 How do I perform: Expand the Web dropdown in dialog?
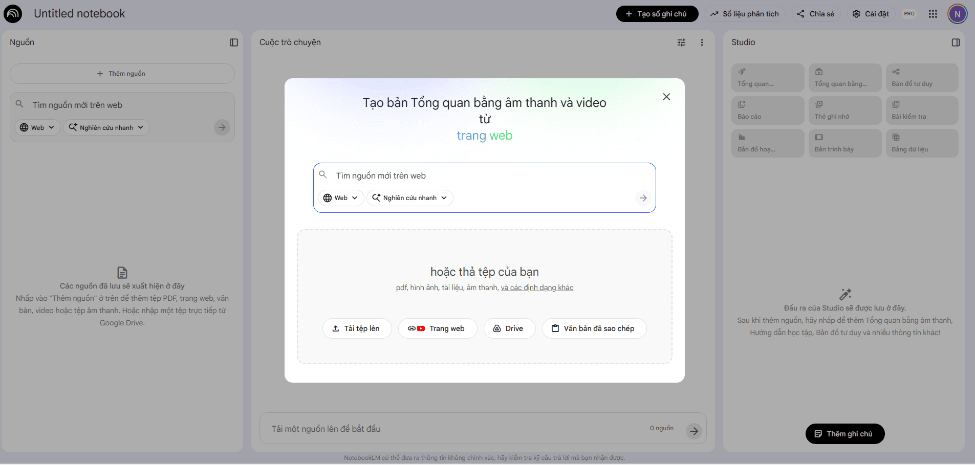point(341,198)
